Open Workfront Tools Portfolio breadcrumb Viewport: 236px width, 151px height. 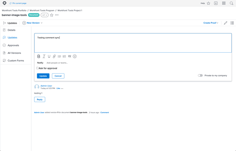(x=14, y=10)
